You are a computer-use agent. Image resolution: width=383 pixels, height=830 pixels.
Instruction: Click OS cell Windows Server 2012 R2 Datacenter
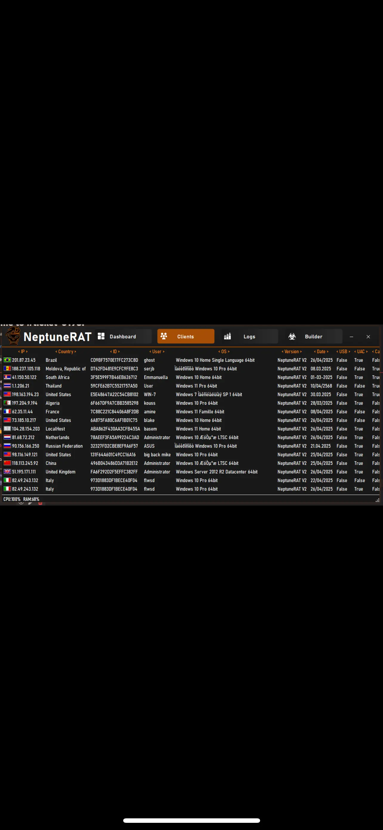(217, 472)
